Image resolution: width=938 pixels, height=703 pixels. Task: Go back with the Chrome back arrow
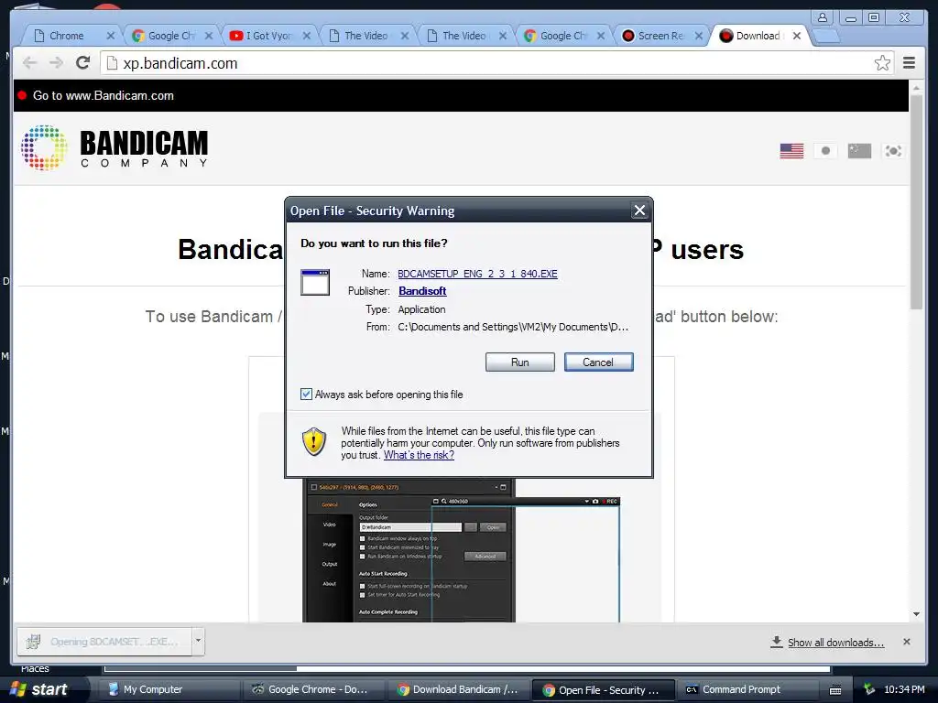[30, 63]
